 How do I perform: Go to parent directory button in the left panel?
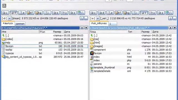(86, 18)
